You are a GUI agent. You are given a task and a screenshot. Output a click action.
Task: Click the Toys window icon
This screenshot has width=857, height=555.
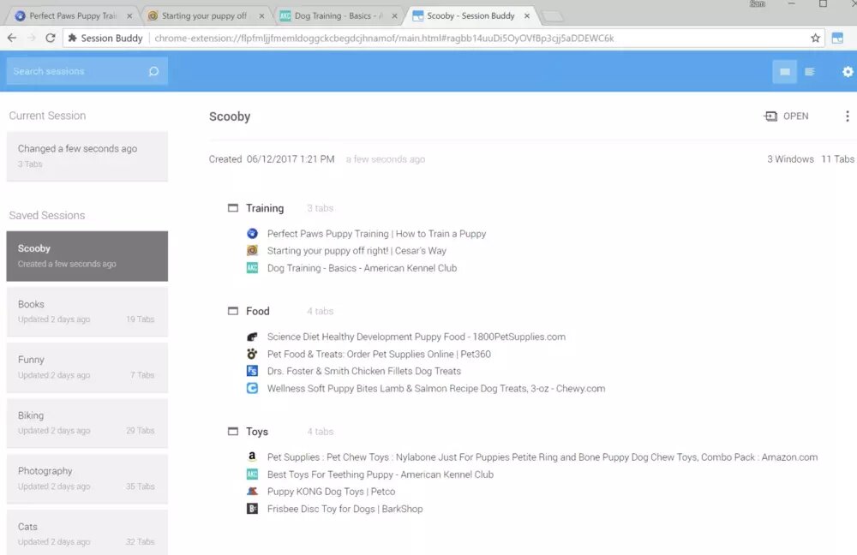(x=233, y=432)
